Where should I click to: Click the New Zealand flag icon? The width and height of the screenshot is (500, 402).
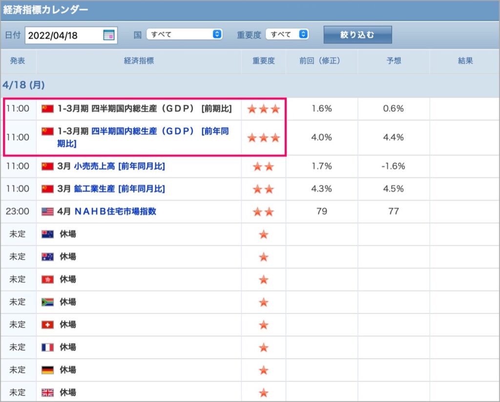pos(47,234)
